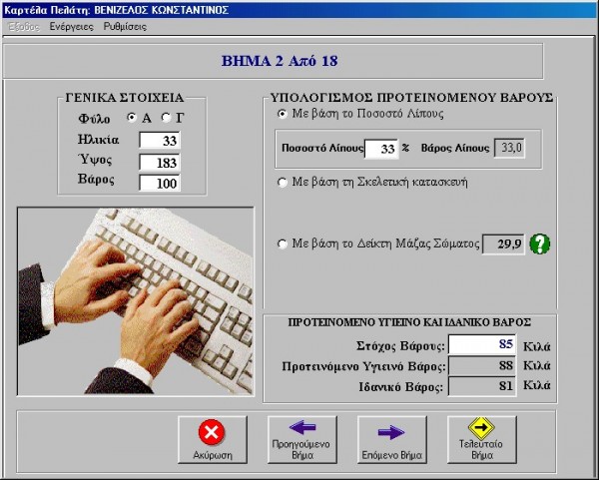Choose Με βάση τη Σκελετική κατασκευή option

click(283, 183)
